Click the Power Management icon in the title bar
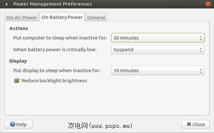This screenshot has width=214, height=133. click(7, 4)
